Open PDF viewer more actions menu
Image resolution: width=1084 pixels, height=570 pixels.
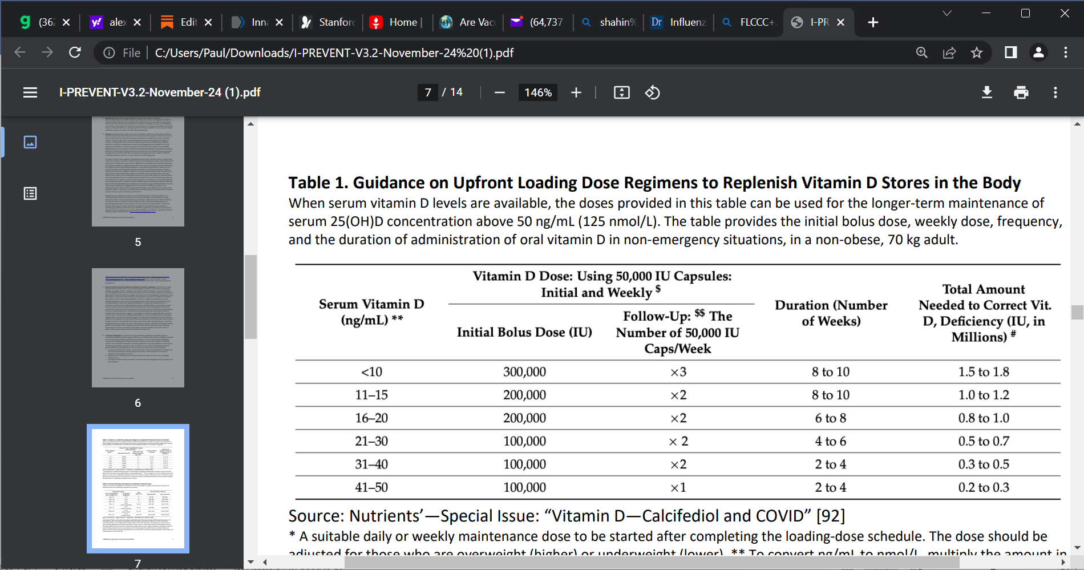point(1055,92)
